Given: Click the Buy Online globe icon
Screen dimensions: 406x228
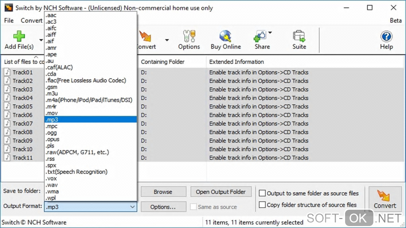Looking at the screenshot, I should [225, 36].
